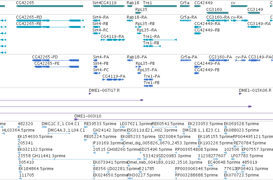Click the RpL35-PB protein feature
The height and width of the screenshot is (180, 273).
(138, 67)
